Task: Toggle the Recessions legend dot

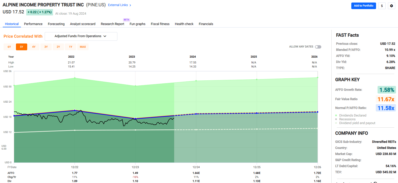Action: click(336, 119)
